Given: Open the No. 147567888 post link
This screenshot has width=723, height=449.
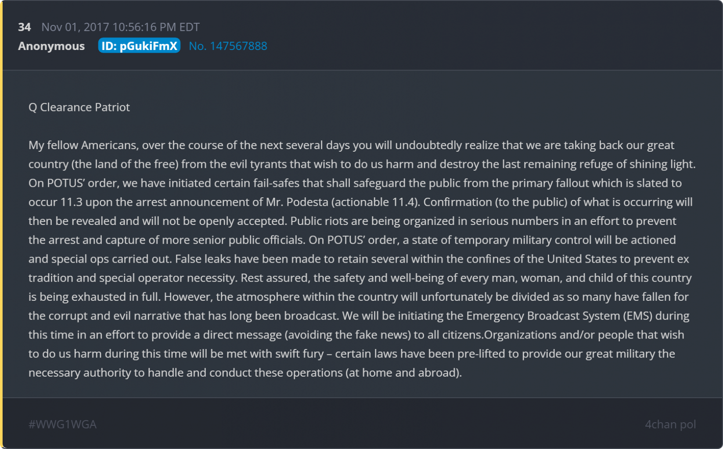Looking at the screenshot, I should [228, 46].
